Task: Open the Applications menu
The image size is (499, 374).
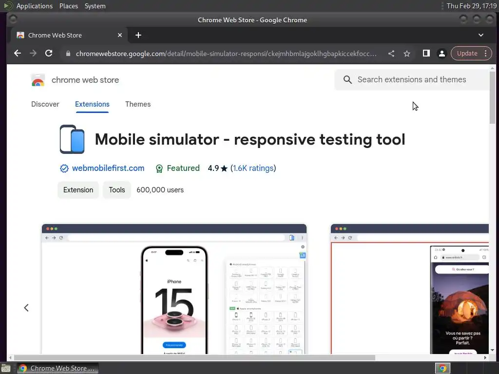Action: tap(35, 6)
